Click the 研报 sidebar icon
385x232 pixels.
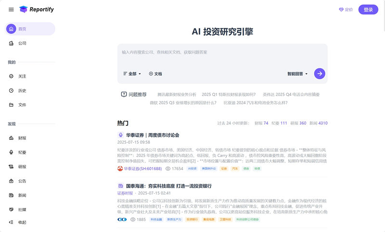[11, 167]
